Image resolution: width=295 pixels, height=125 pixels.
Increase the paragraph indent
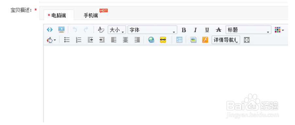pos(102,40)
